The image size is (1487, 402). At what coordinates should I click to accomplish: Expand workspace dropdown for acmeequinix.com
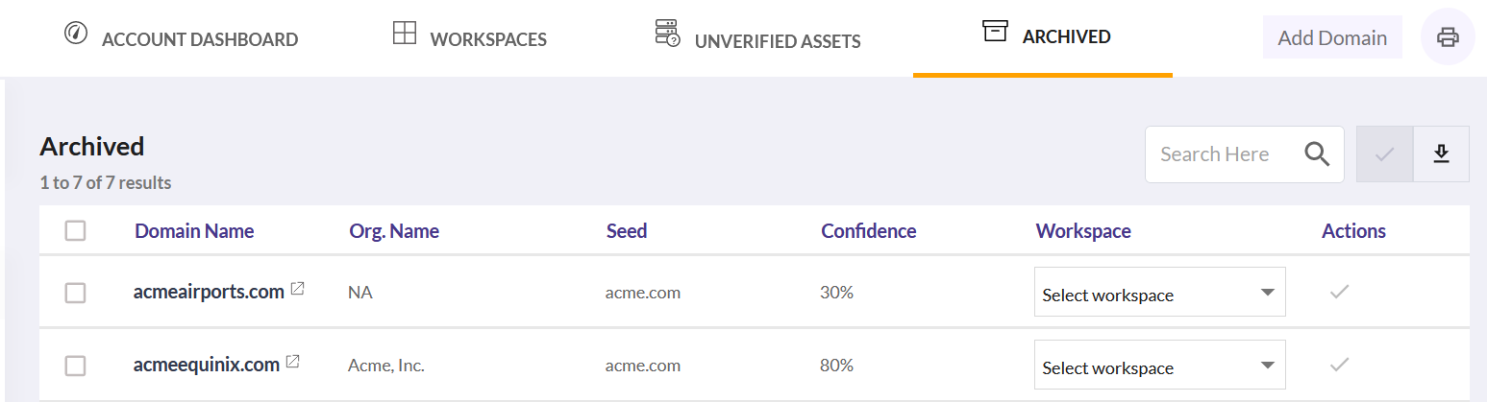tap(1159, 365)
